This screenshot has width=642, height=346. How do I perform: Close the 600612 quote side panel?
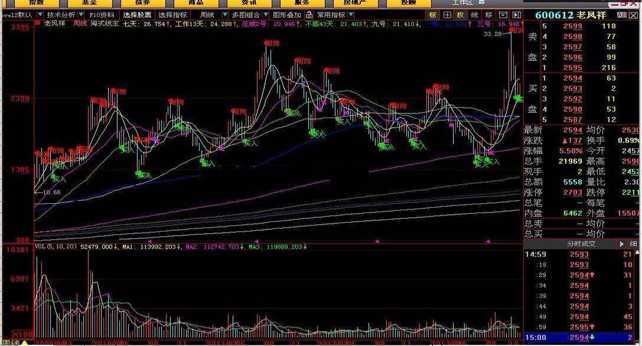coord(633,15)
